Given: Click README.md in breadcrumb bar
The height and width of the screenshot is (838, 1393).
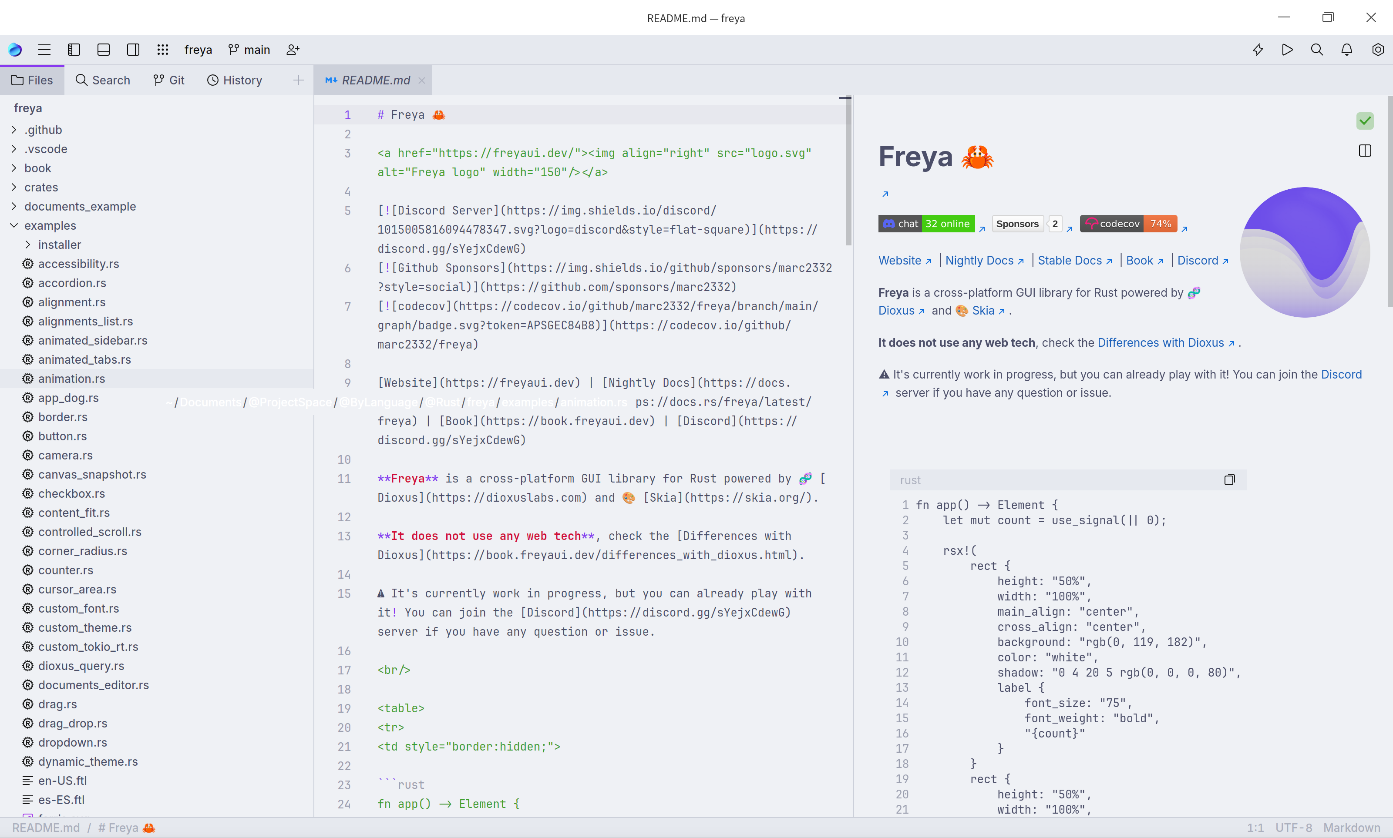Looking at the screenshot, I should tap(46, 828).
